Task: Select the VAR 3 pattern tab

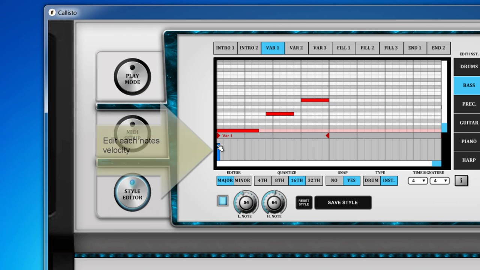Action: [320, 48]
